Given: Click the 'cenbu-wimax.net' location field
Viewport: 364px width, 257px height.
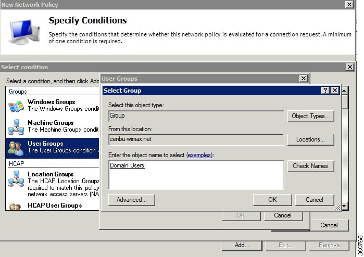Looking at the screenshot, I should point(196,139).
